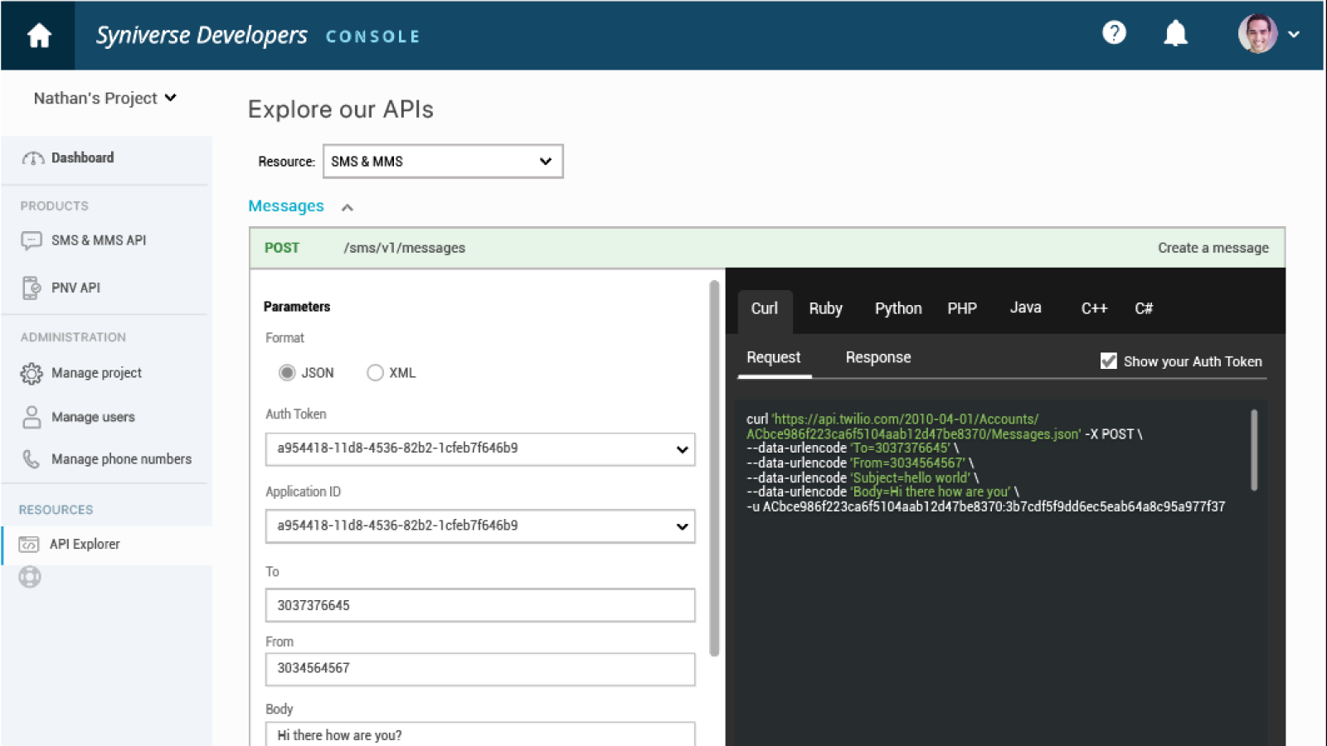This screenshot has height=746, width=1327.
Task: Expand user account menu arrow
Action: [x=1294, y=35]
